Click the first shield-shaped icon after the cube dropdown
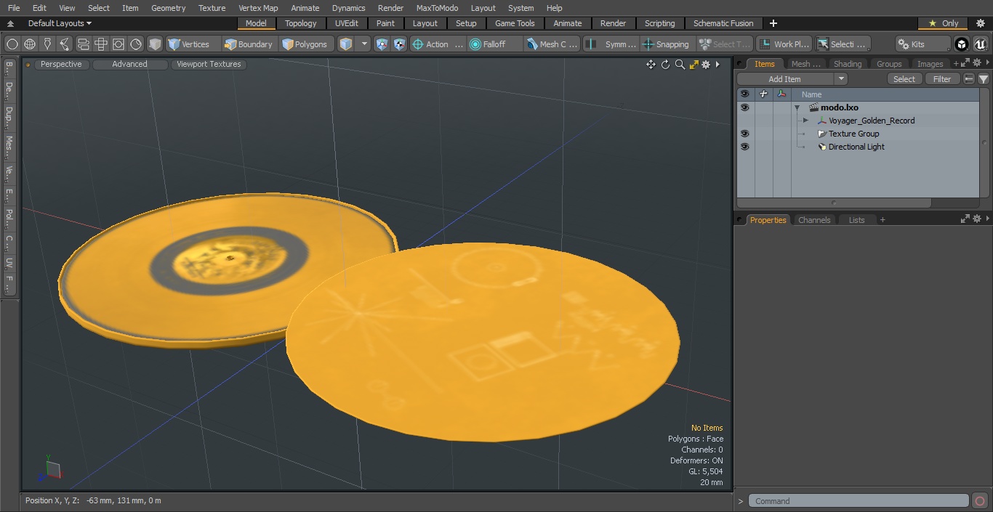Viewport: 993px width, 512px height. coord(382,44)
